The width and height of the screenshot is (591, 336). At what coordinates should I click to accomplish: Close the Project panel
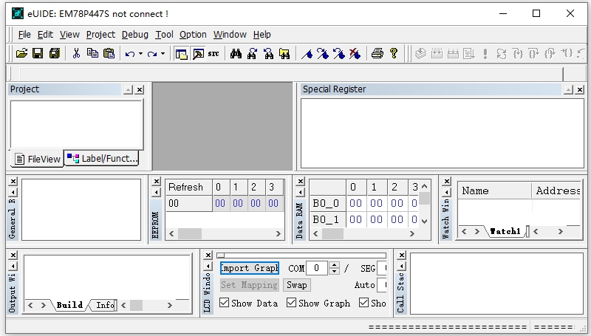coord(140,89)
